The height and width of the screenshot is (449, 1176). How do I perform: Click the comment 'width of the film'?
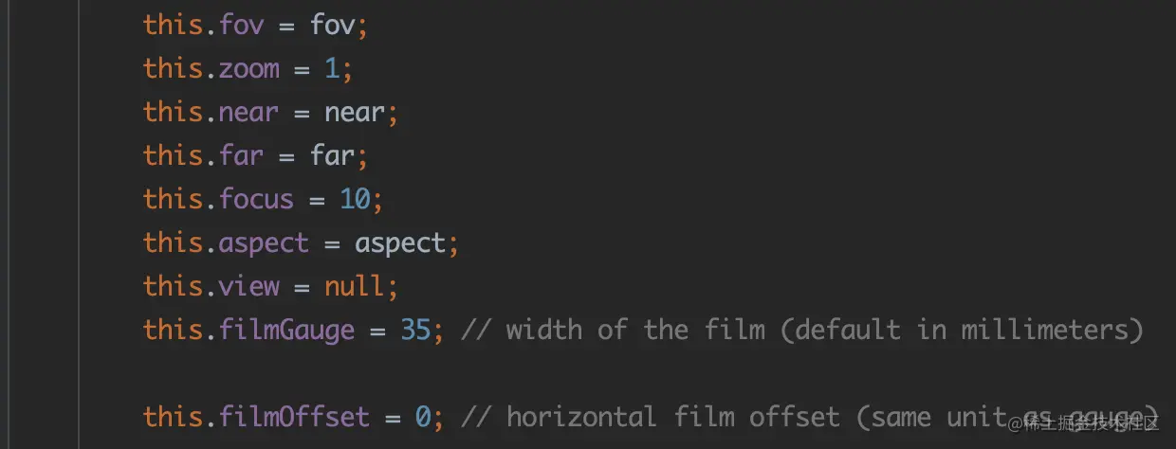coord(634,330)
